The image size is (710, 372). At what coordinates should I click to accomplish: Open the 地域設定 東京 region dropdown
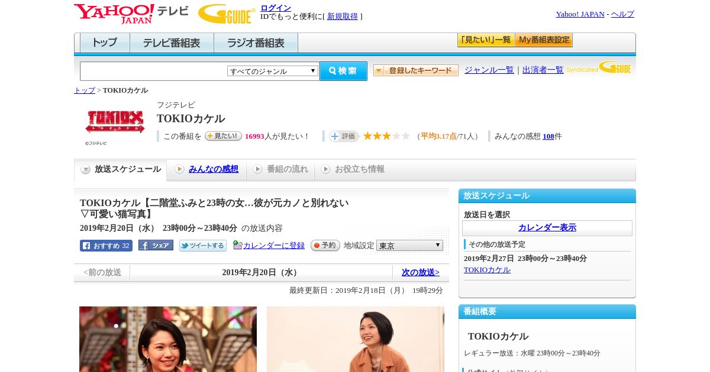[409, 245]
